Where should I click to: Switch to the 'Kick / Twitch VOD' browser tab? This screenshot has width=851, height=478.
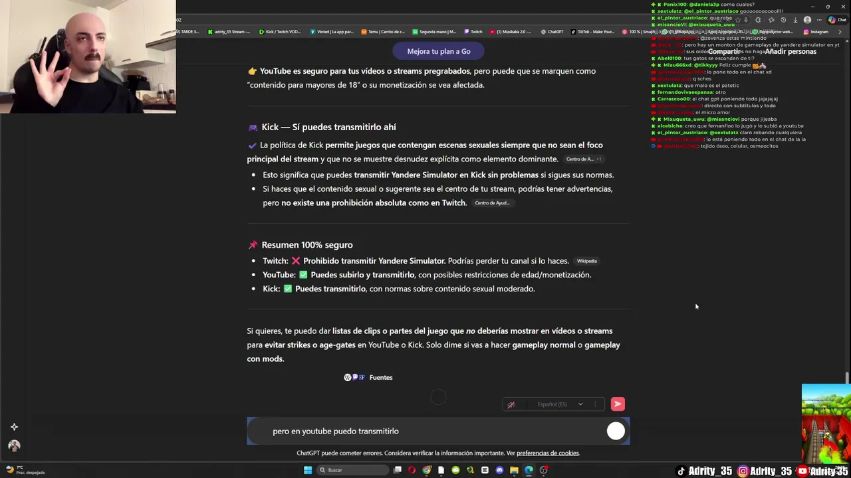[280, 32]
